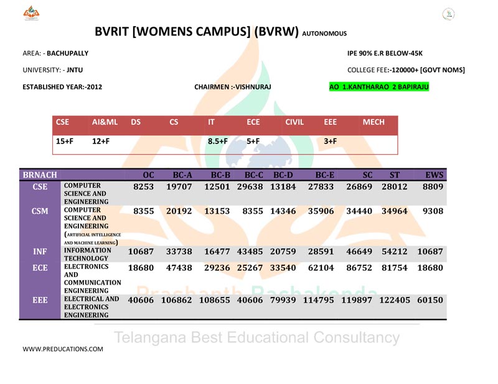Select the 'INFORMATION TECHNOLOGY' branch name

pos(88,254)
